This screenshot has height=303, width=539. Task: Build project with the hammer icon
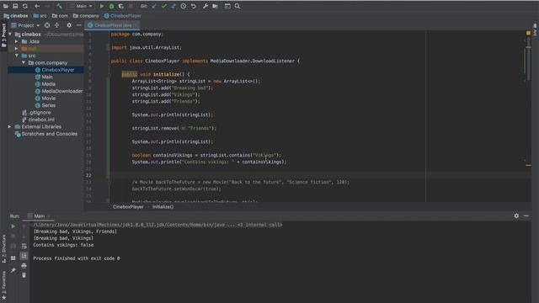[x=60, y=6]
